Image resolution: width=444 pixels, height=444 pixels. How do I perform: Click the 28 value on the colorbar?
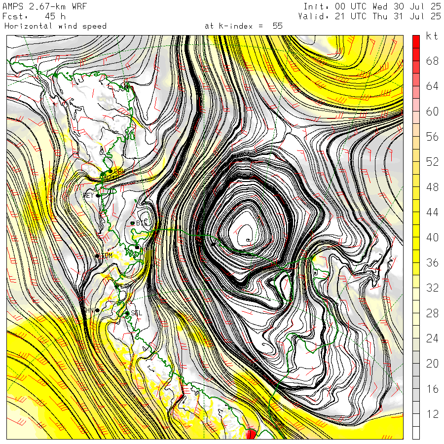click(432, 313)
